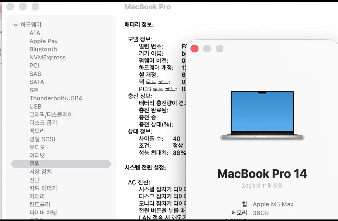Viewport: 338px width, 221px height.
Task: Open SATA in the hardware list
Action: coord(37,82)
